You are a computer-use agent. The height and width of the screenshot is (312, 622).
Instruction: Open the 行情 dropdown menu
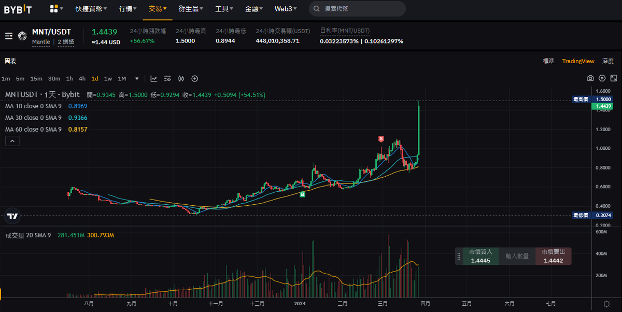pyautogui.click(x=128, y=9)
